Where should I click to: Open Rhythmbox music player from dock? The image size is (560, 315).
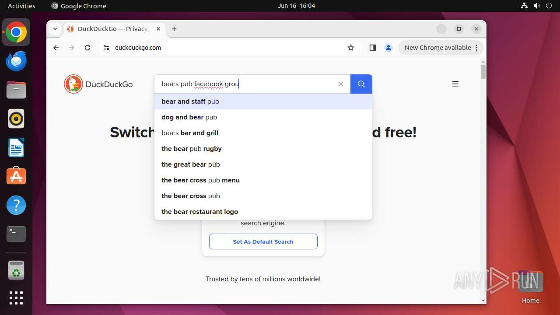point(16,119)
